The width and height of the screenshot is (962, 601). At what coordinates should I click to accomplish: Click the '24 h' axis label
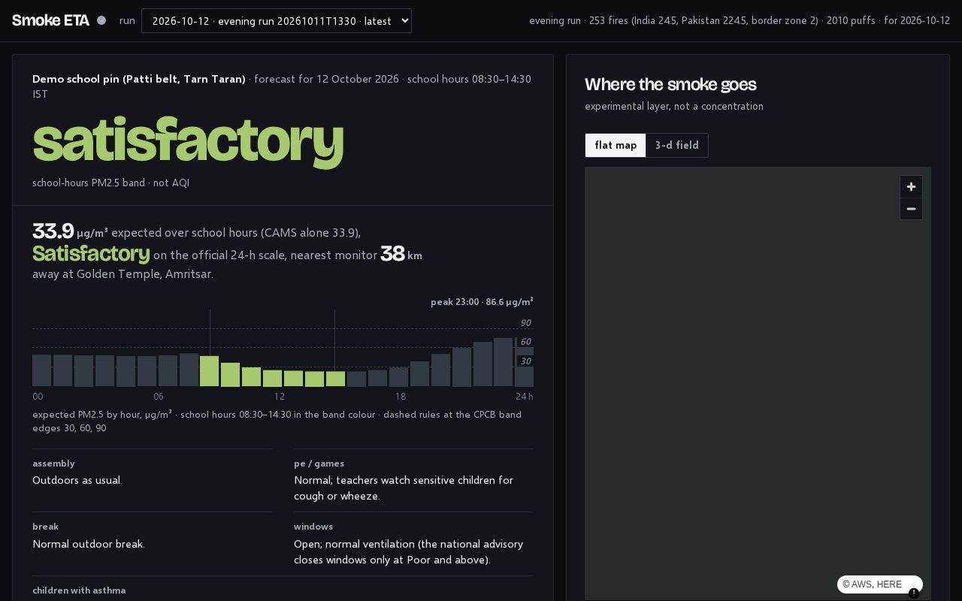[x=525, y=397]
